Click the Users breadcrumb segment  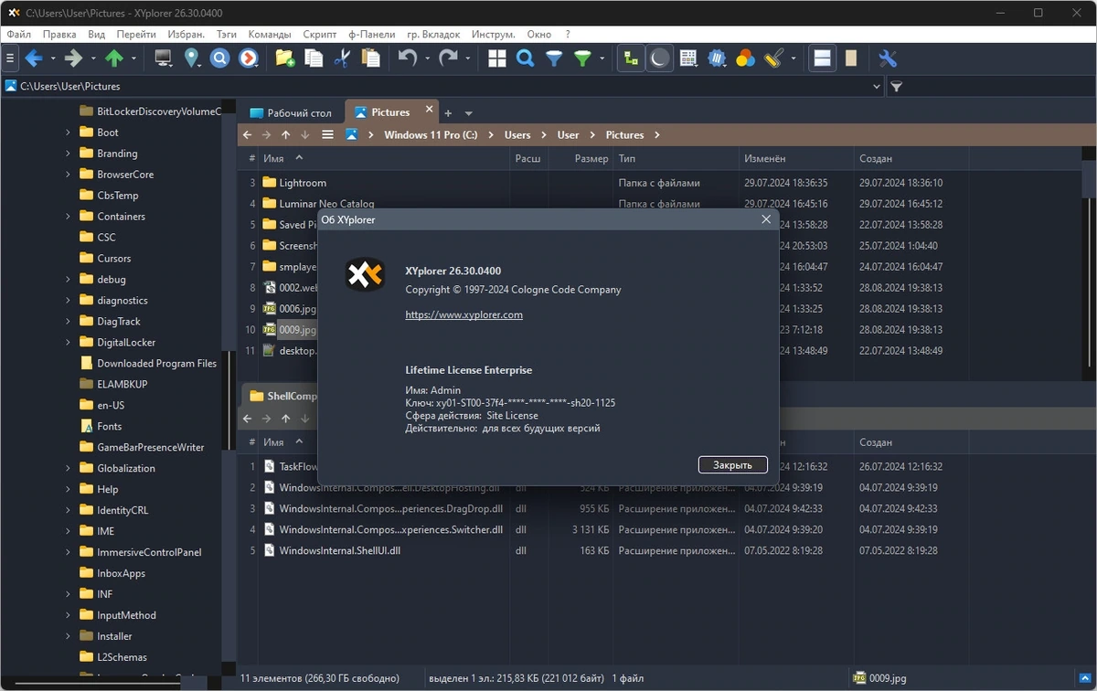coord(517,135)
